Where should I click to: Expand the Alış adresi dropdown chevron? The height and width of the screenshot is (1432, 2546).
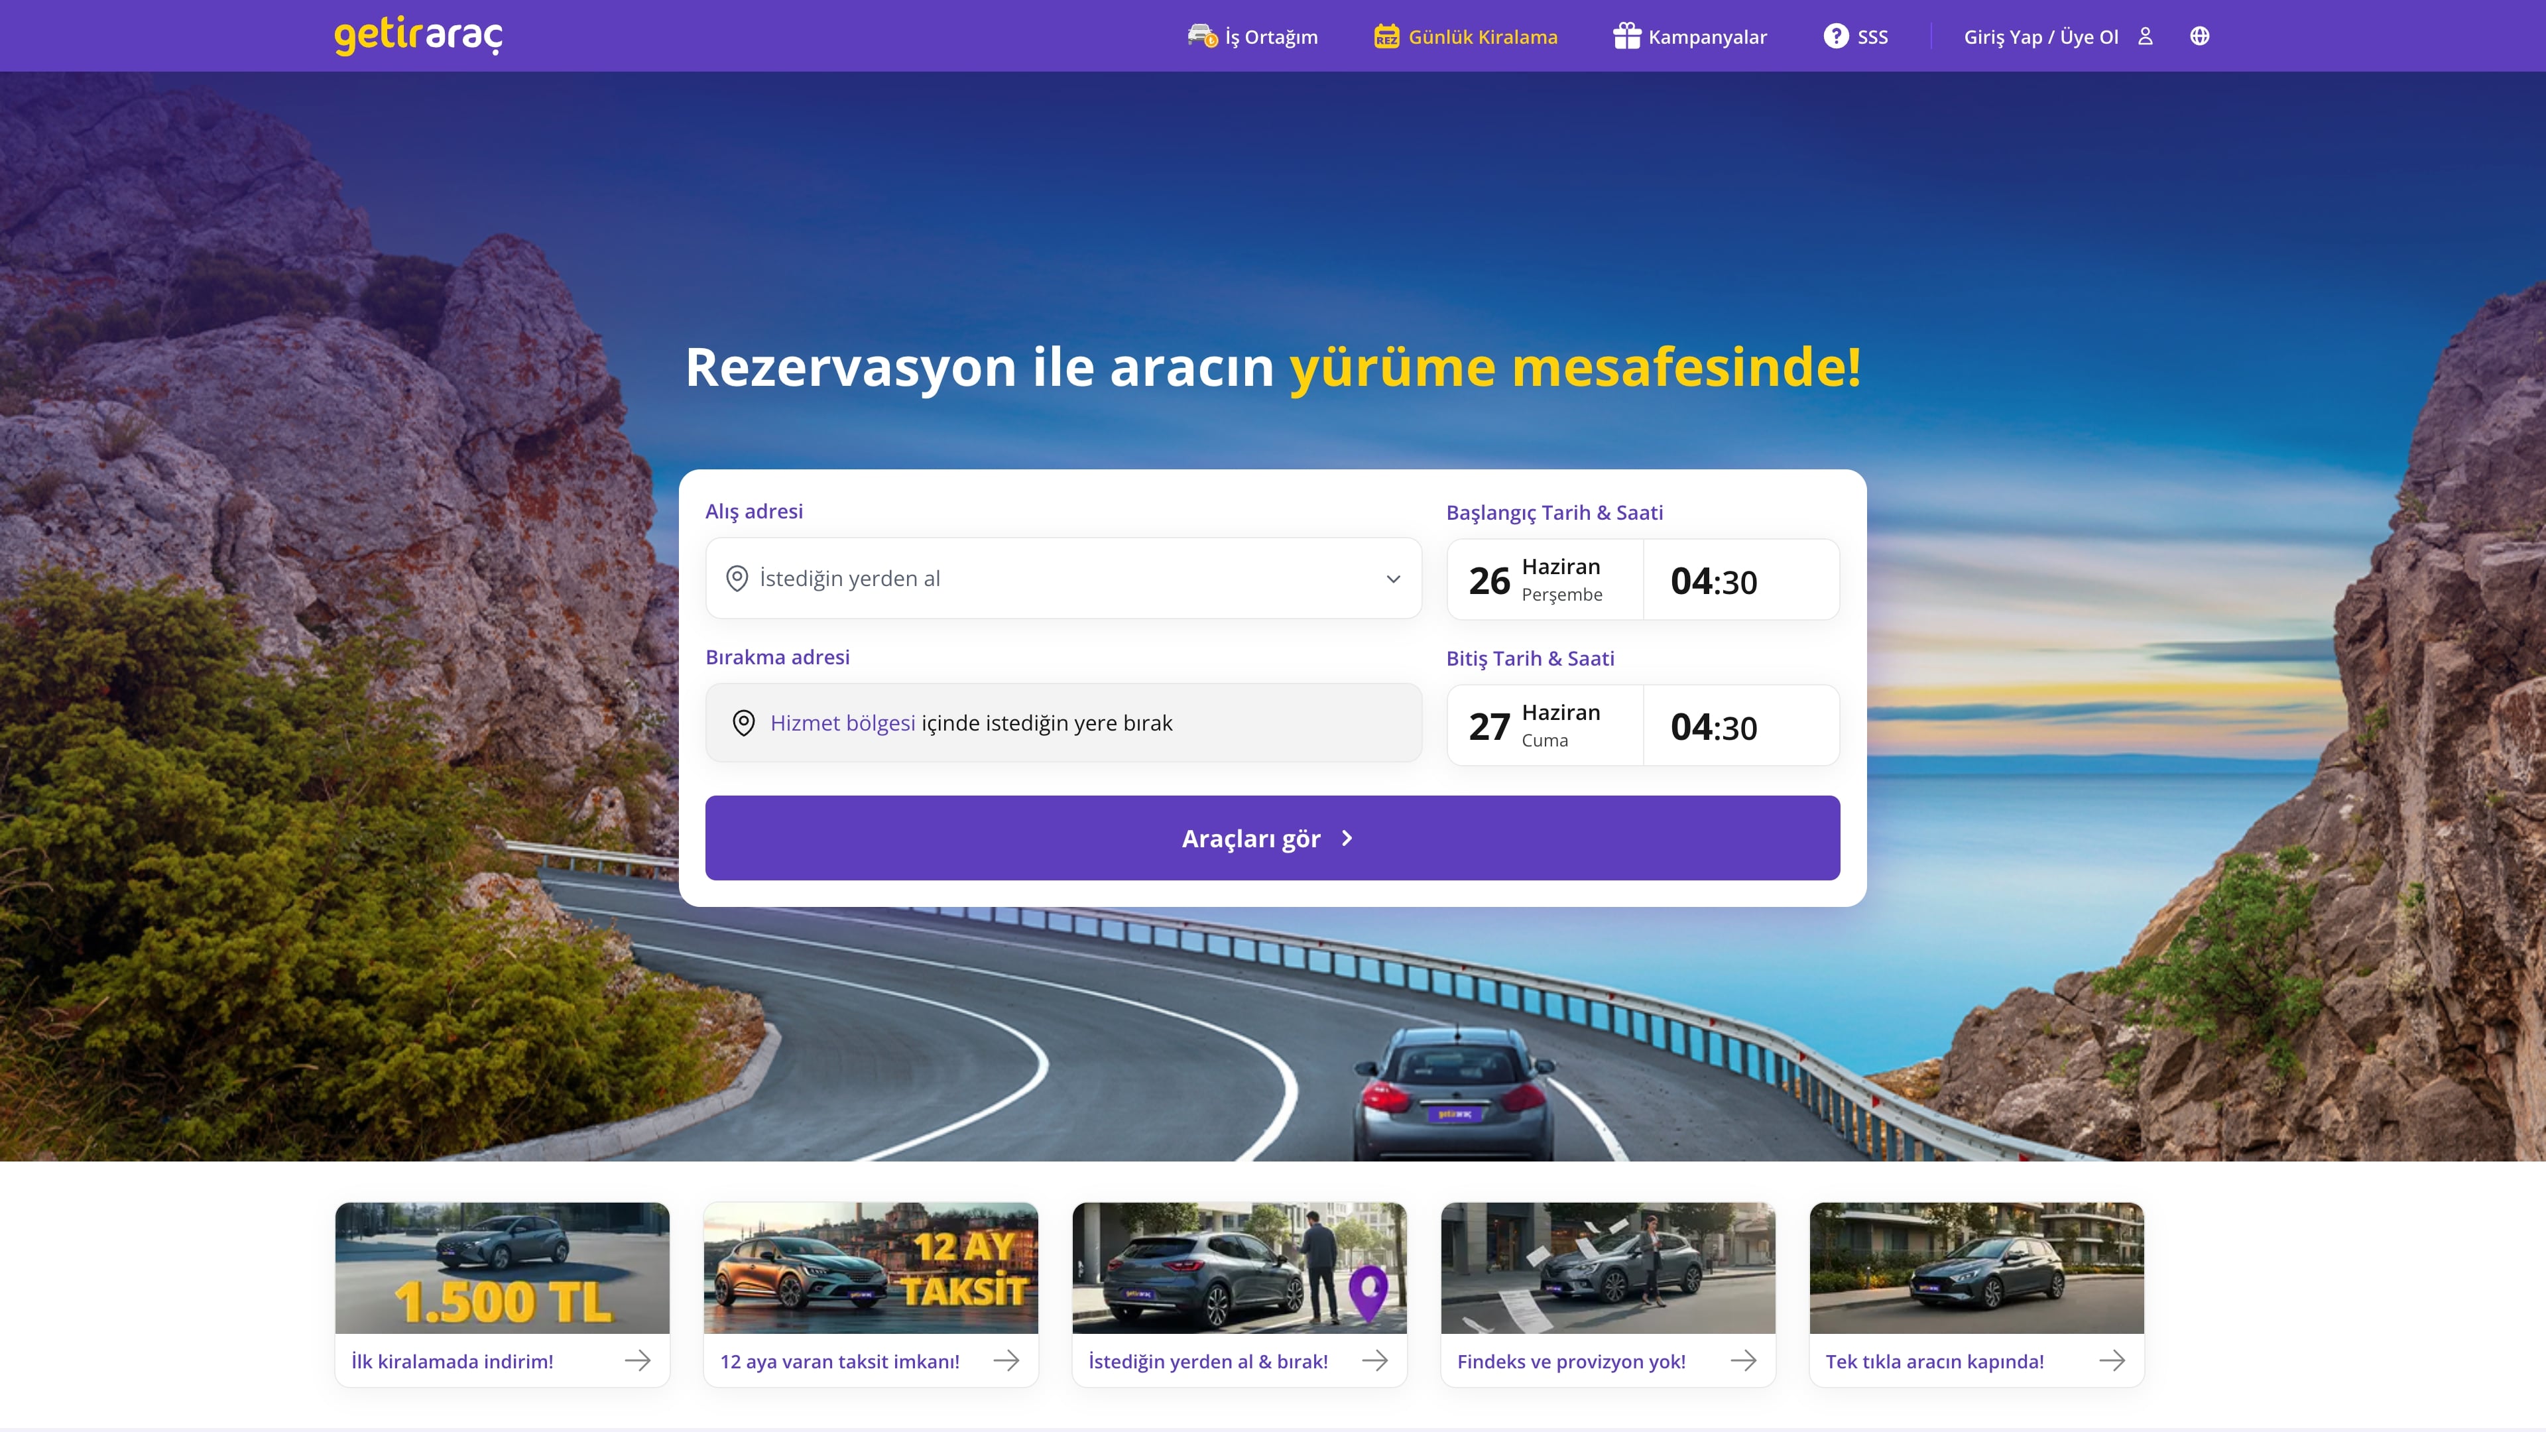point(1392,579)
